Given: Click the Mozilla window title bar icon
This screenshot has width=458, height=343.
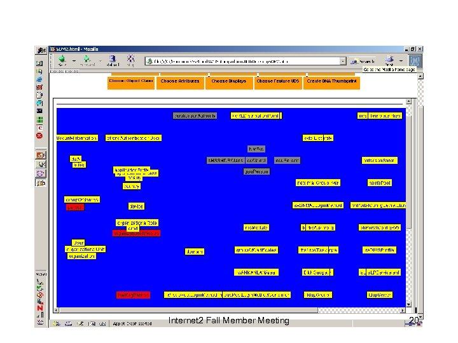Looking at the screenshot, I should coord(53,49).
